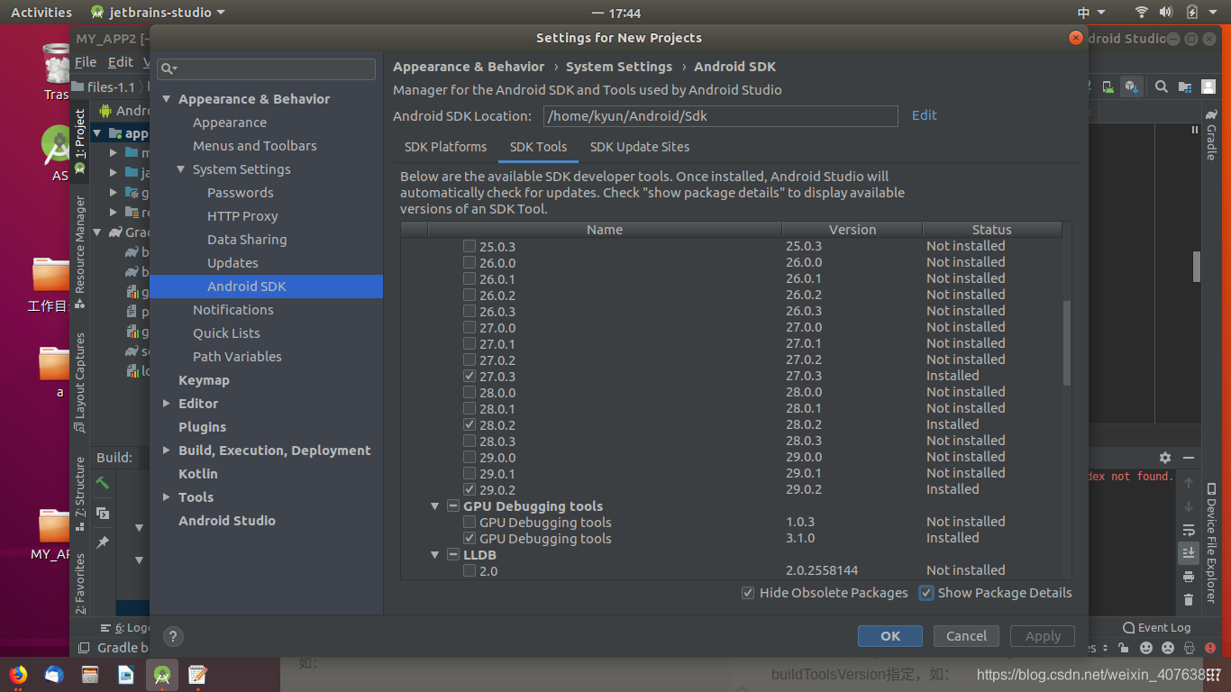Image resolution: width=1231 pixels, height=692 pixels.
Task: Expand the Editor settings section
Action: 167,404
